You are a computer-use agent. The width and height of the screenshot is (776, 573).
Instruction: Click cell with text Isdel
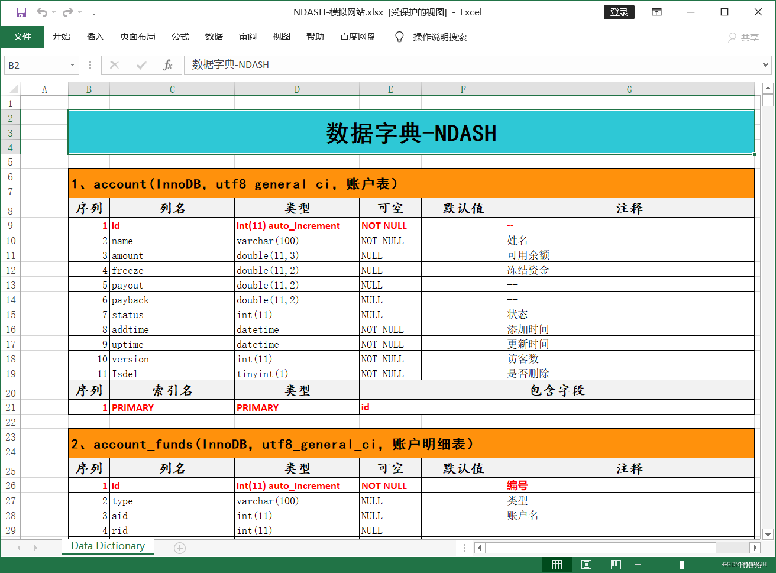click(x=172, y=374)
